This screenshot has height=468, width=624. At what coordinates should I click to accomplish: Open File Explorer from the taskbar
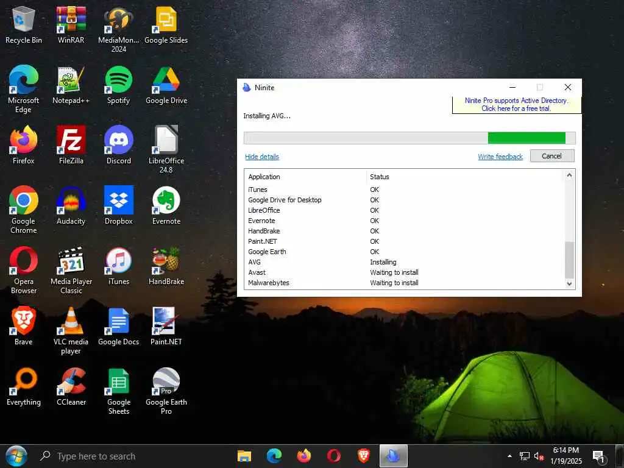click(244, 456)
